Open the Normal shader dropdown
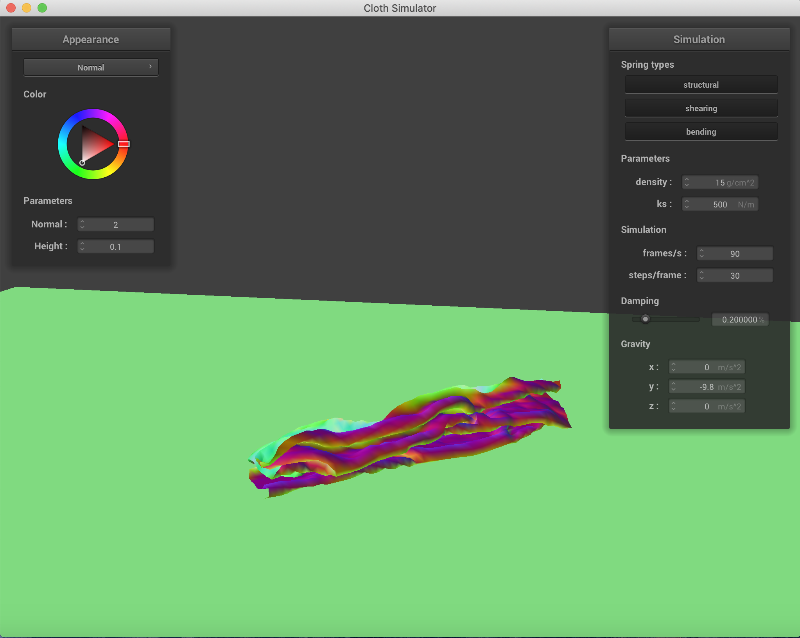This screenshot has width=800, height=638. 91,67
